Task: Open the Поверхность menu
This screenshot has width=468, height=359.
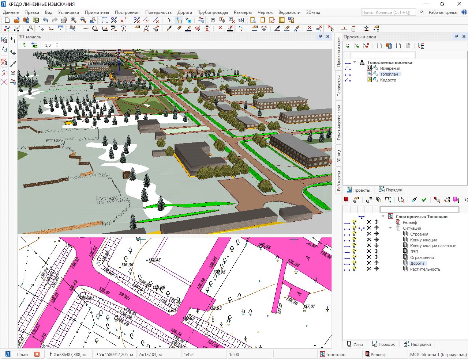Action: [158, 12]
